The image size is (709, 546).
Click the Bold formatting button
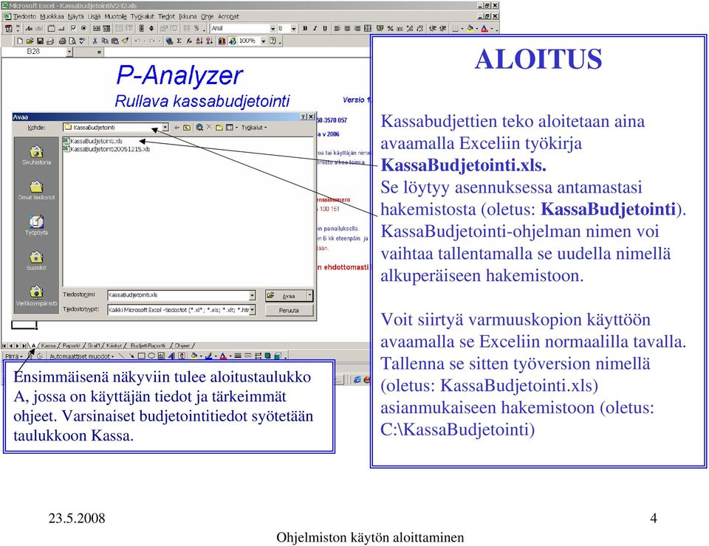(305, 29)
